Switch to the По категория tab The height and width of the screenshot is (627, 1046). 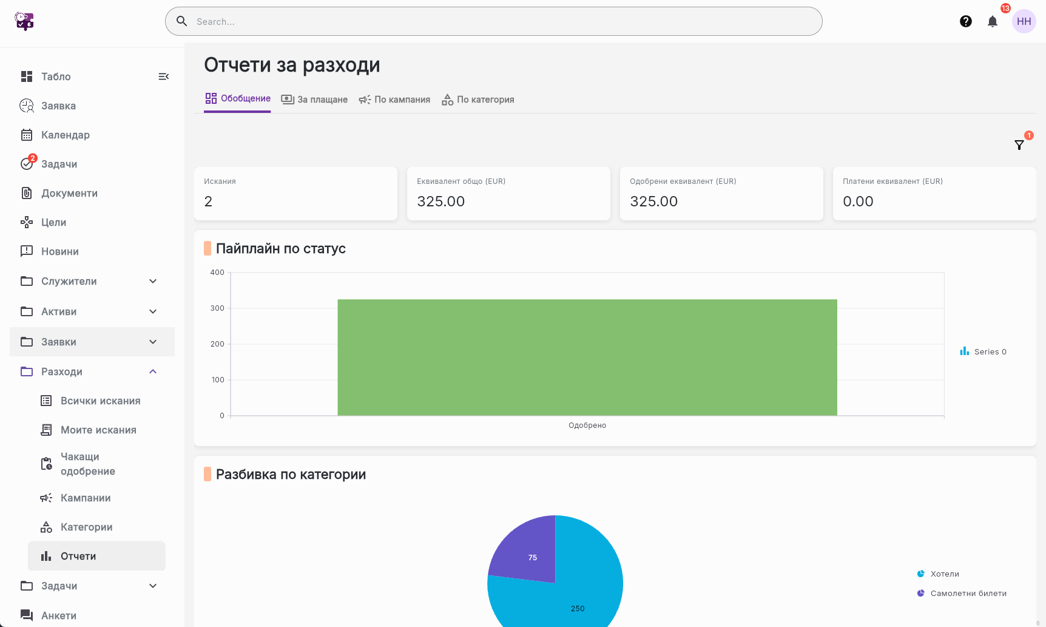tap(477, 100)
